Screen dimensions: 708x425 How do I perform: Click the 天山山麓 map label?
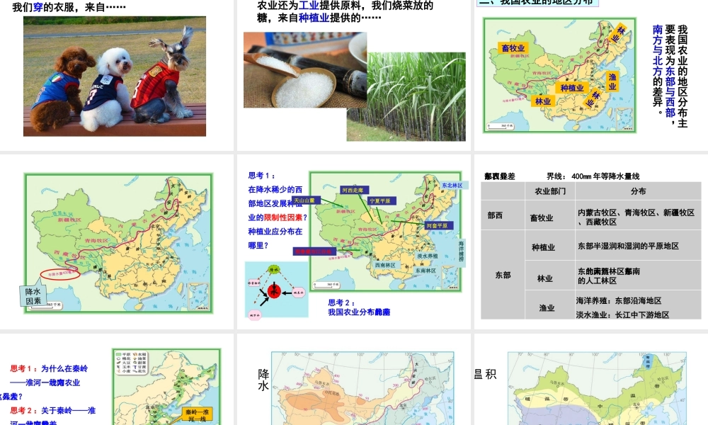(304, 200)
